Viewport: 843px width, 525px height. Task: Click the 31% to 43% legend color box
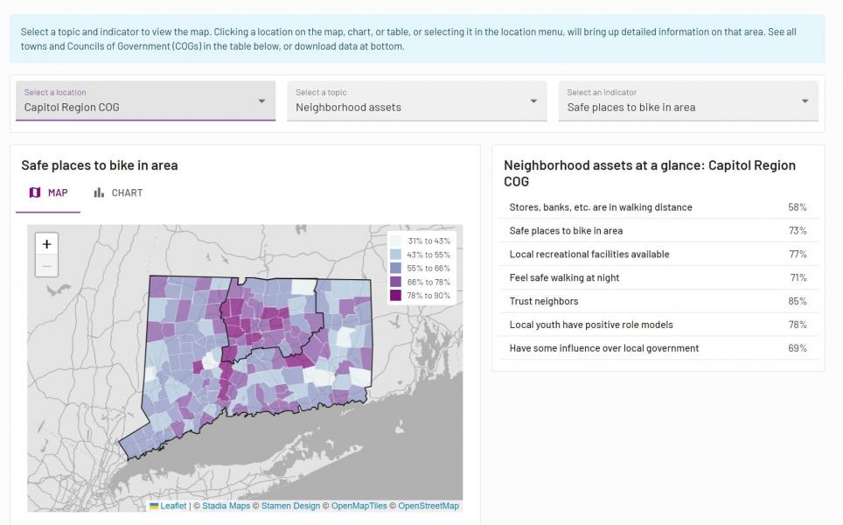(x=395, y=241)
